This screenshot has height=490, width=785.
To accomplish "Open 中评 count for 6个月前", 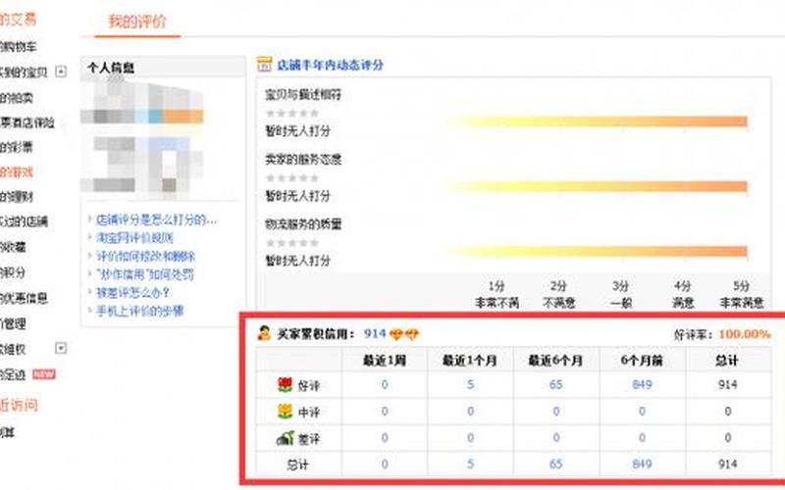I will (642, 411).
